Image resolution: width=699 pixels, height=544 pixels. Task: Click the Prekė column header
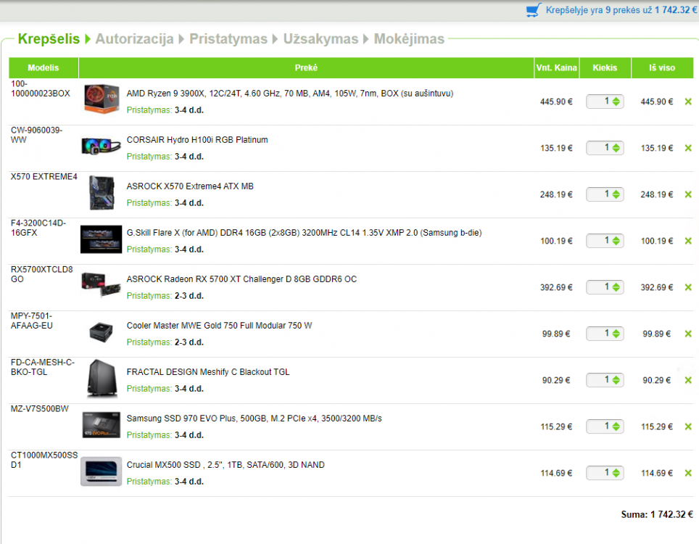[306, 67]
